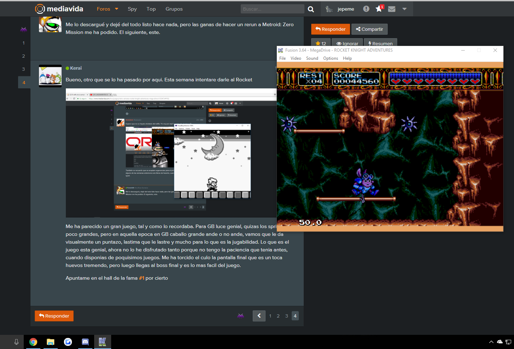Click the taskbar microphone icon
The height and width of the screenshot is (349, 514).
coord(16,342)
